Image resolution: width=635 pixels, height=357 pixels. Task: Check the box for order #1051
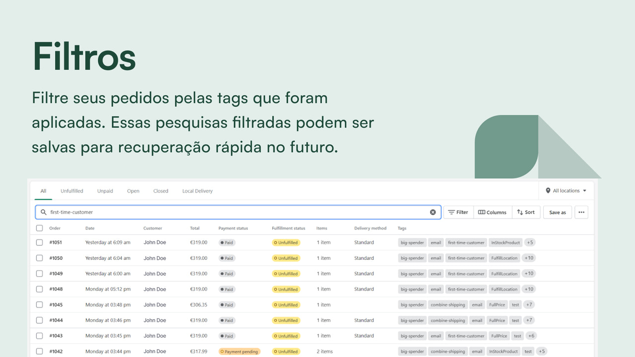pyautogui.click(x=40, y=242)
